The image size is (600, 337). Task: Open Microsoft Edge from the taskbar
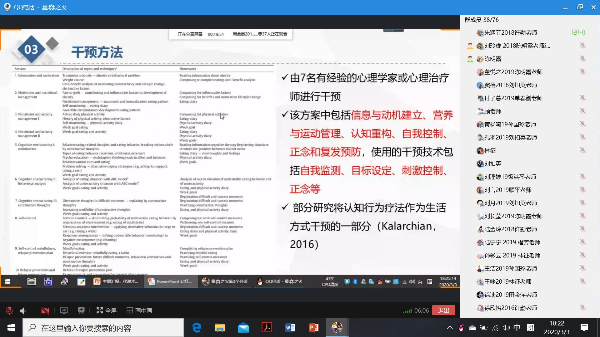click(197, 328)
